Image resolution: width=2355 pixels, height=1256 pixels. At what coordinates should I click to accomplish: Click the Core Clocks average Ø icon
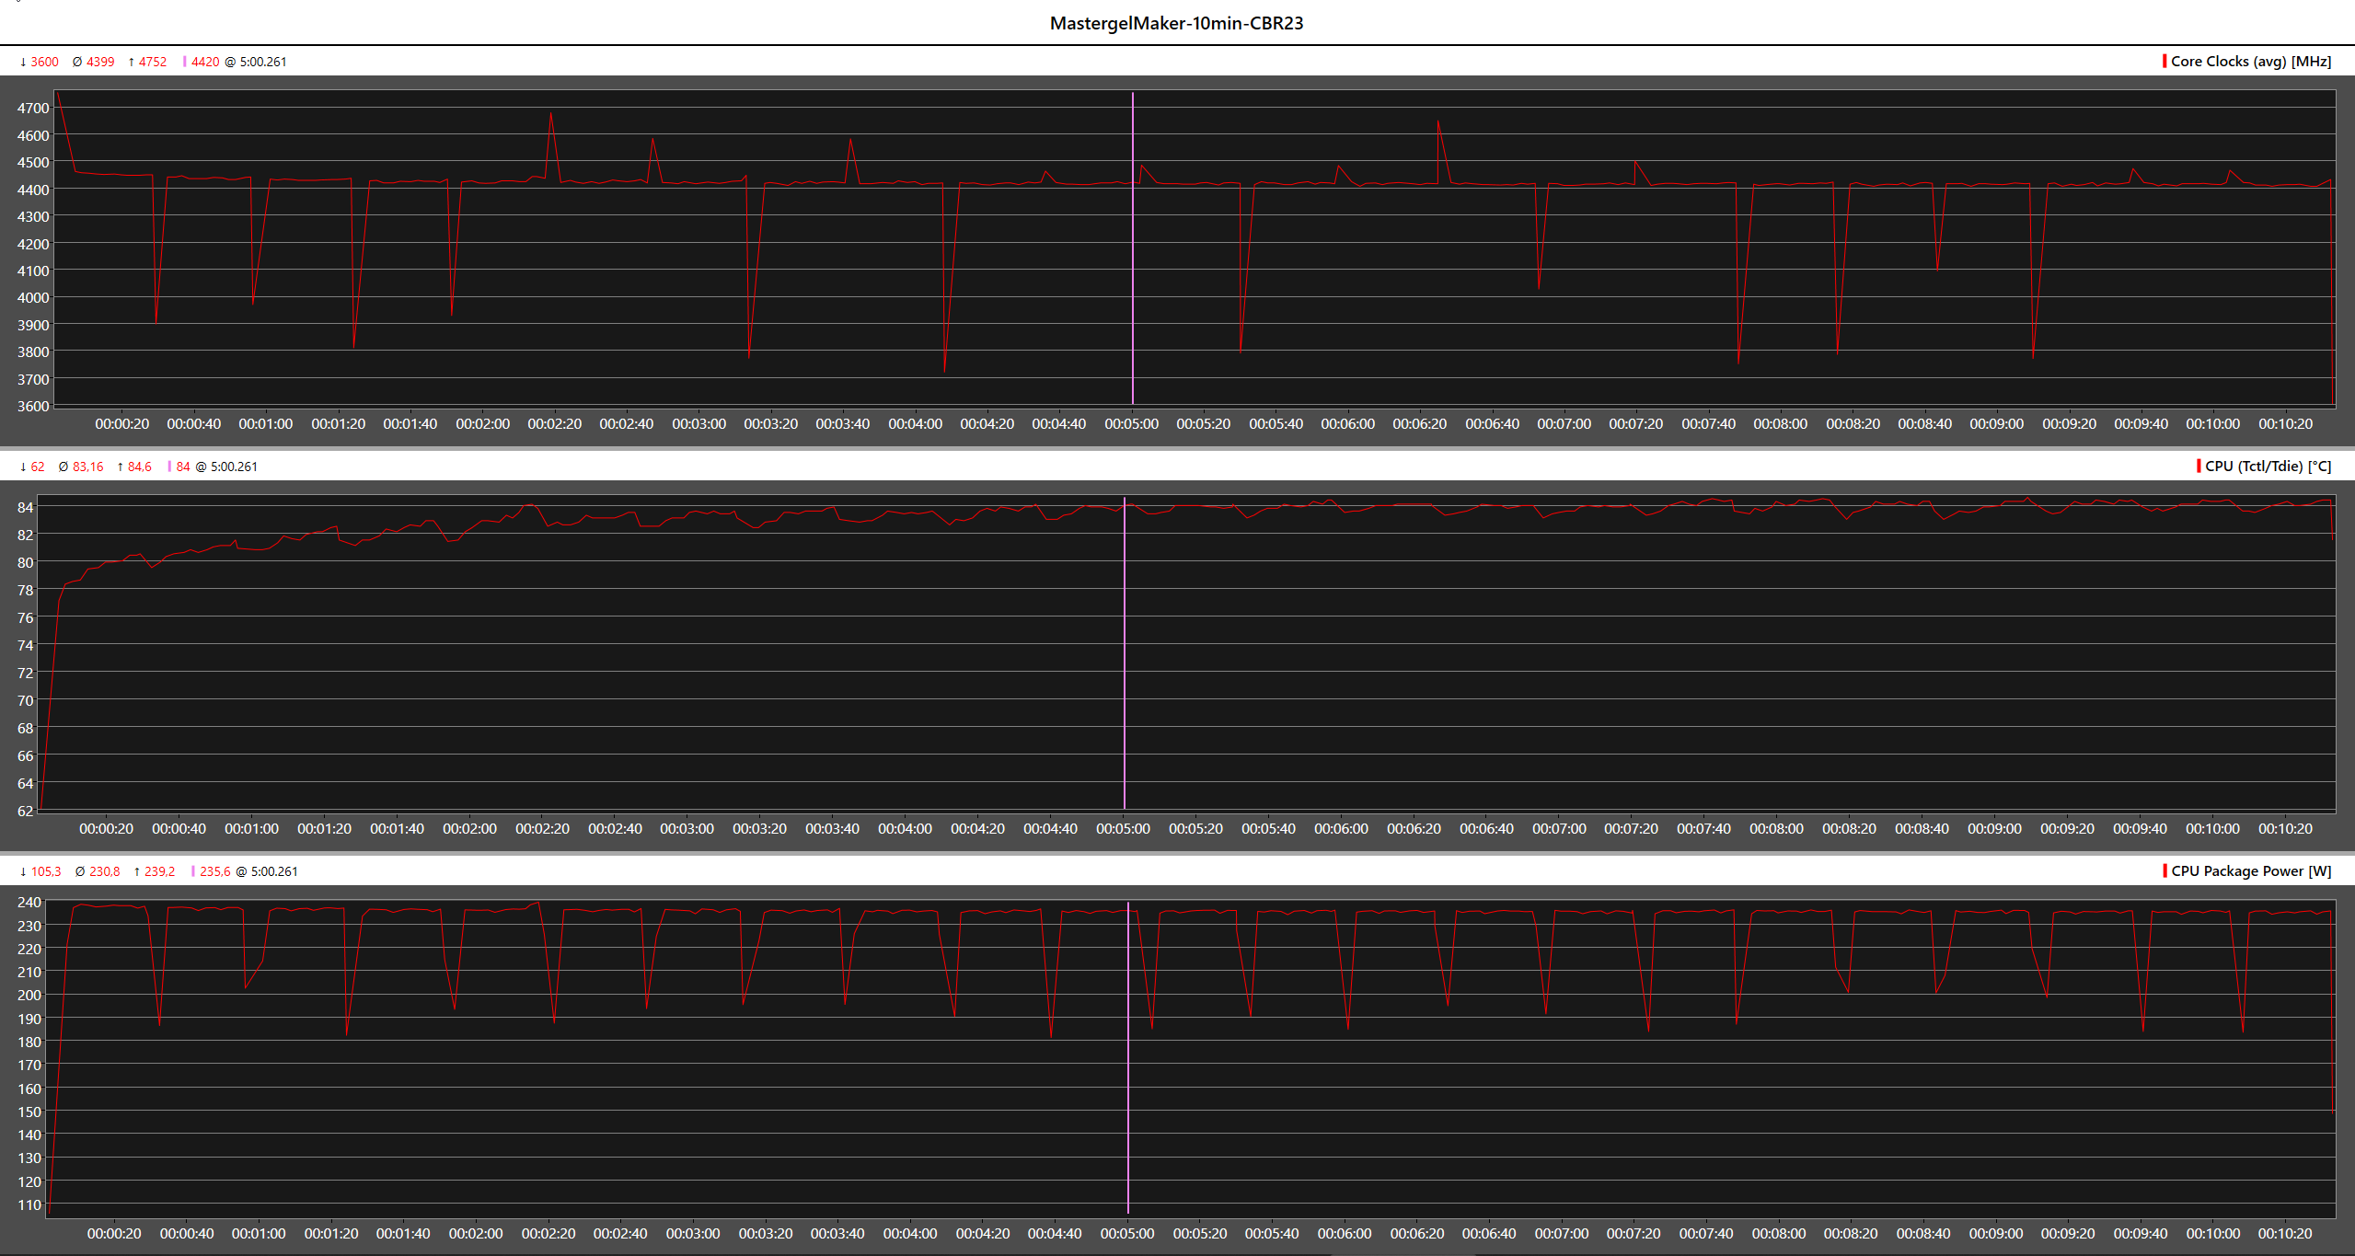(x=77, y=62)
